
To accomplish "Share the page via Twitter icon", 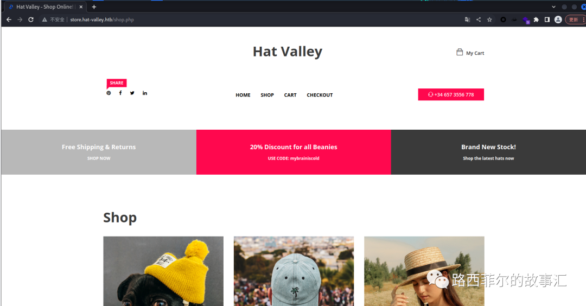I will [x=132, y=93].
